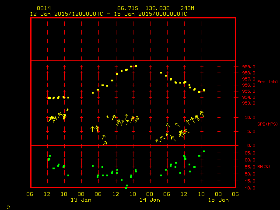280x210 pixels.
Task: Click the UTC date range header text
Action: click(108, 14)
